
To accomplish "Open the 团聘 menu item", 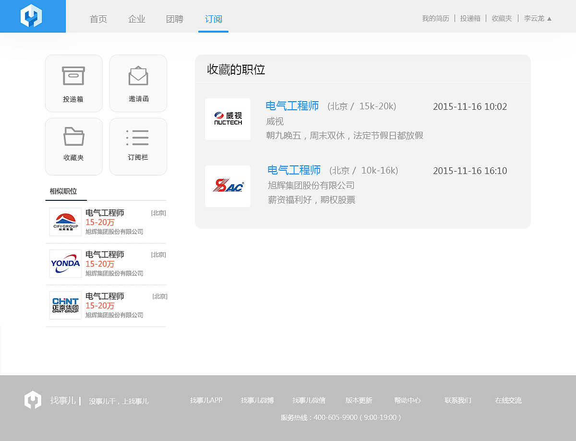I will pyautogui.click(x=174, y=19).
